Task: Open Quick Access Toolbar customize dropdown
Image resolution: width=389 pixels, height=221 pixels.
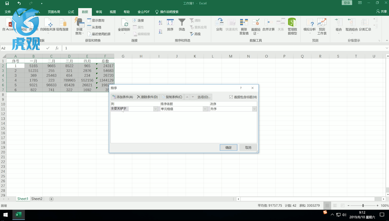Action: (x=42, y=4)
